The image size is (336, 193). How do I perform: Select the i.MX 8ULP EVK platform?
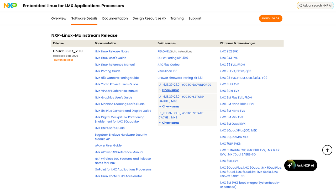[230, 84]
